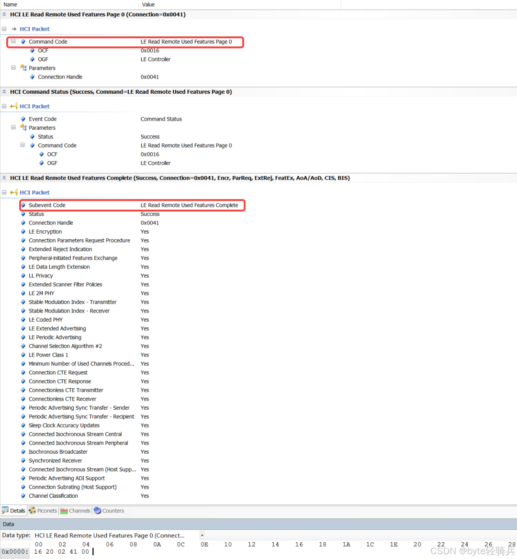
Task: Collapse the Command Code node in first packet
Action: 13,41
